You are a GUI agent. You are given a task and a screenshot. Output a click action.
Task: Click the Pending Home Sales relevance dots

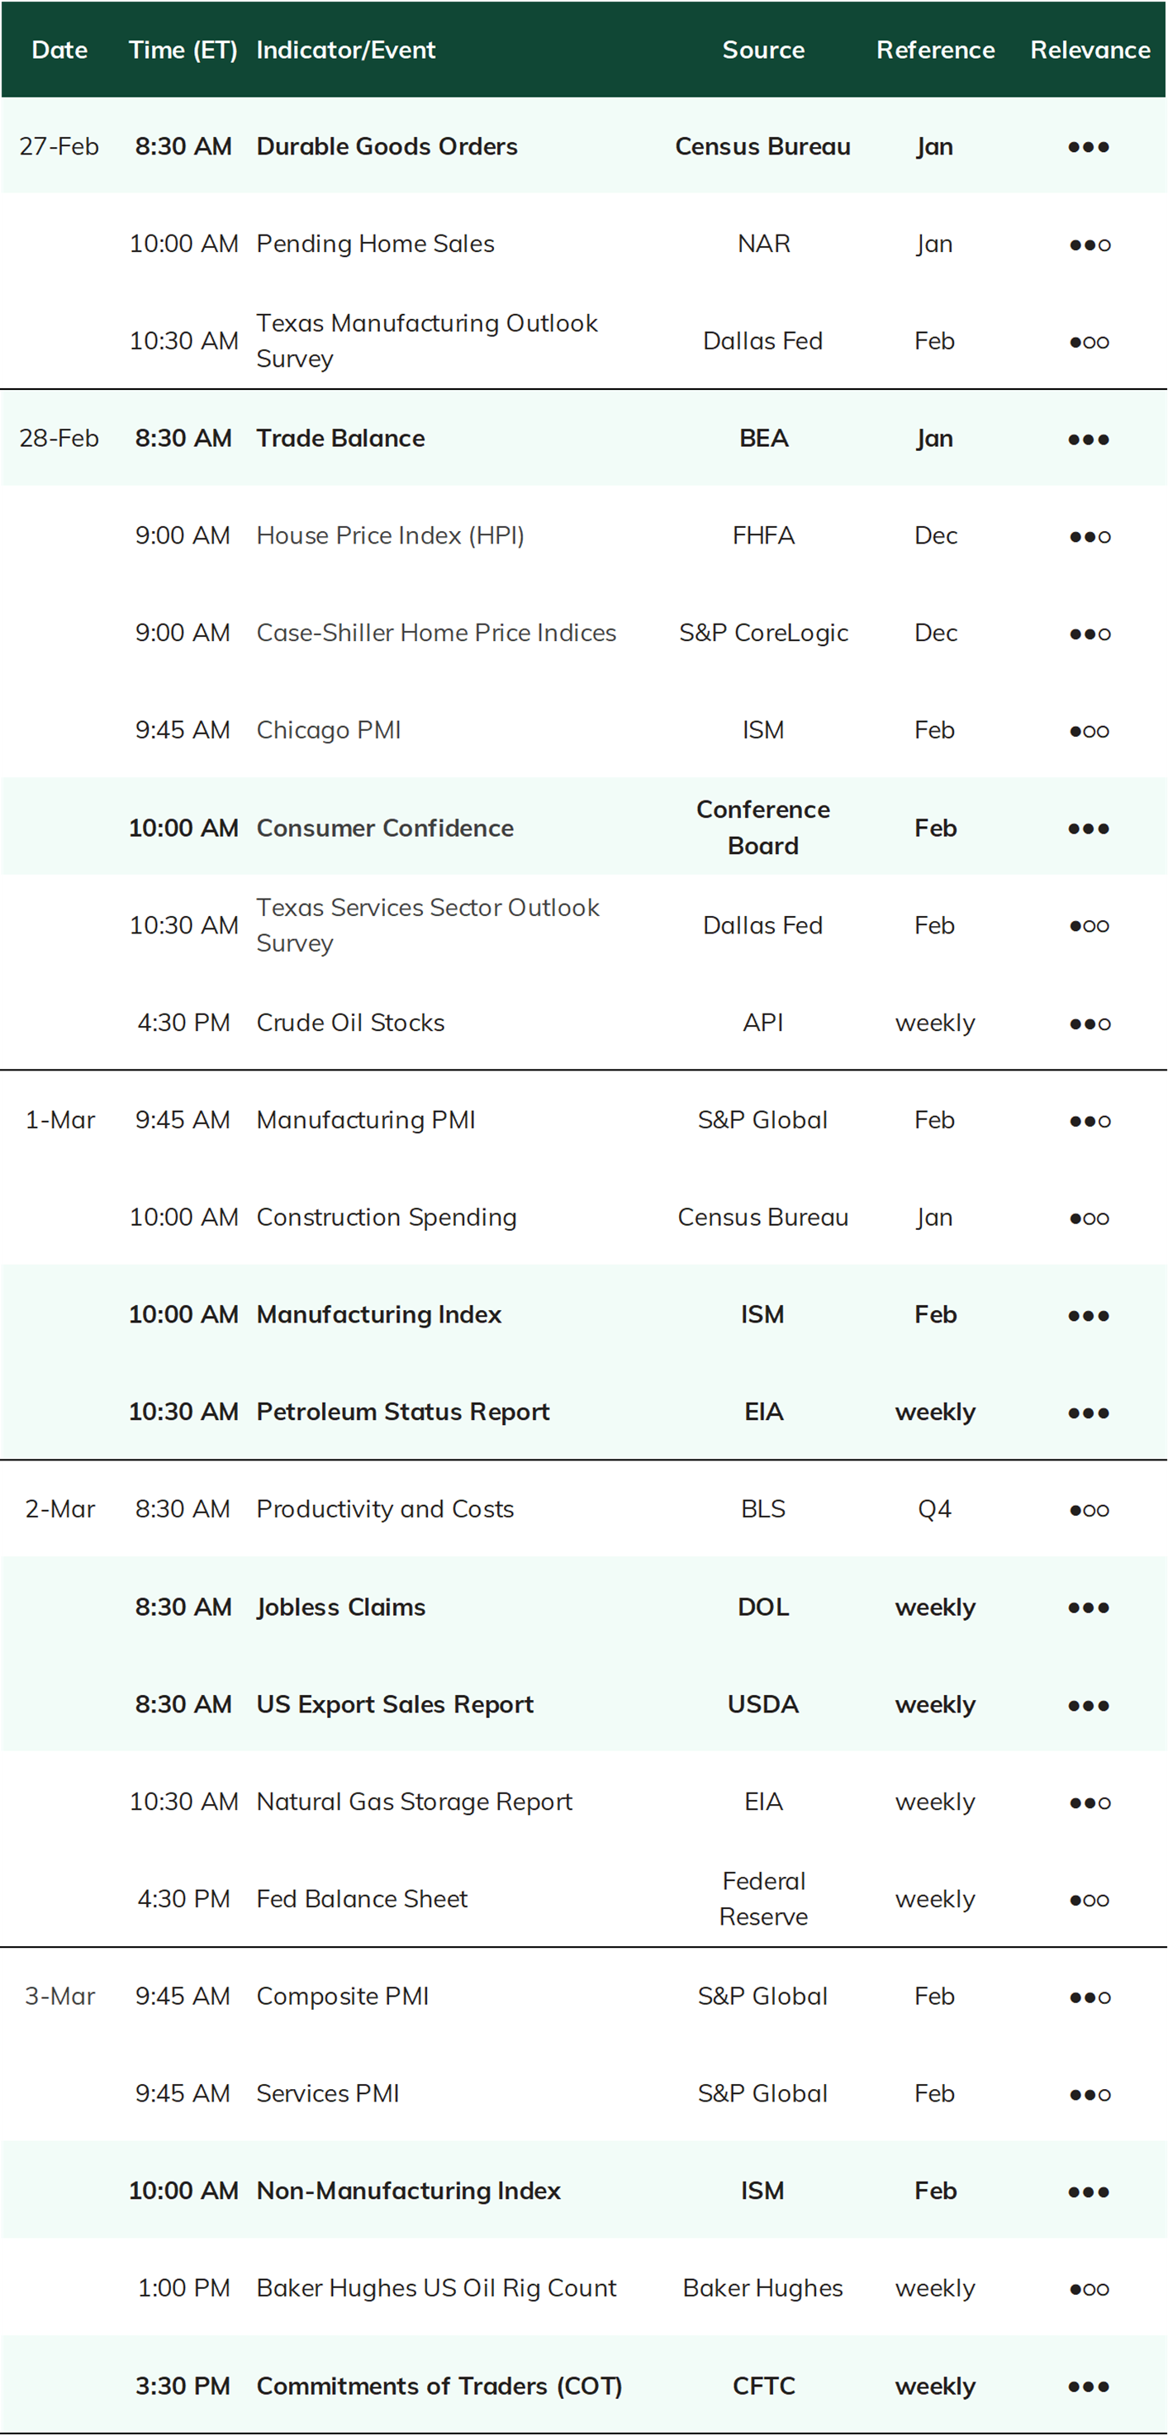pos(1090,245)
